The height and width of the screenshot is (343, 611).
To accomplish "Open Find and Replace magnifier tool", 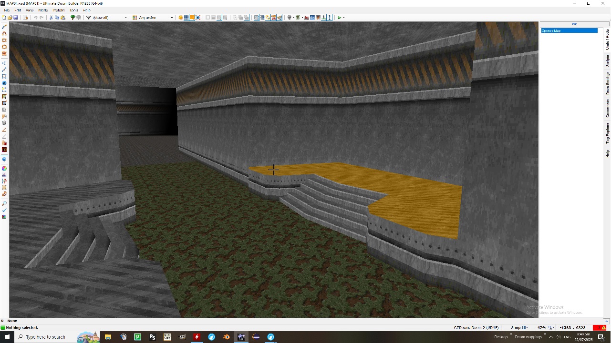I will [4, 203].
